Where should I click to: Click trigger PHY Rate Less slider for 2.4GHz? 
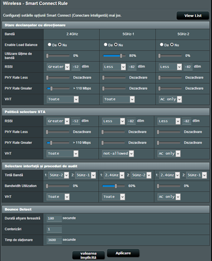[x=58, y=78]
